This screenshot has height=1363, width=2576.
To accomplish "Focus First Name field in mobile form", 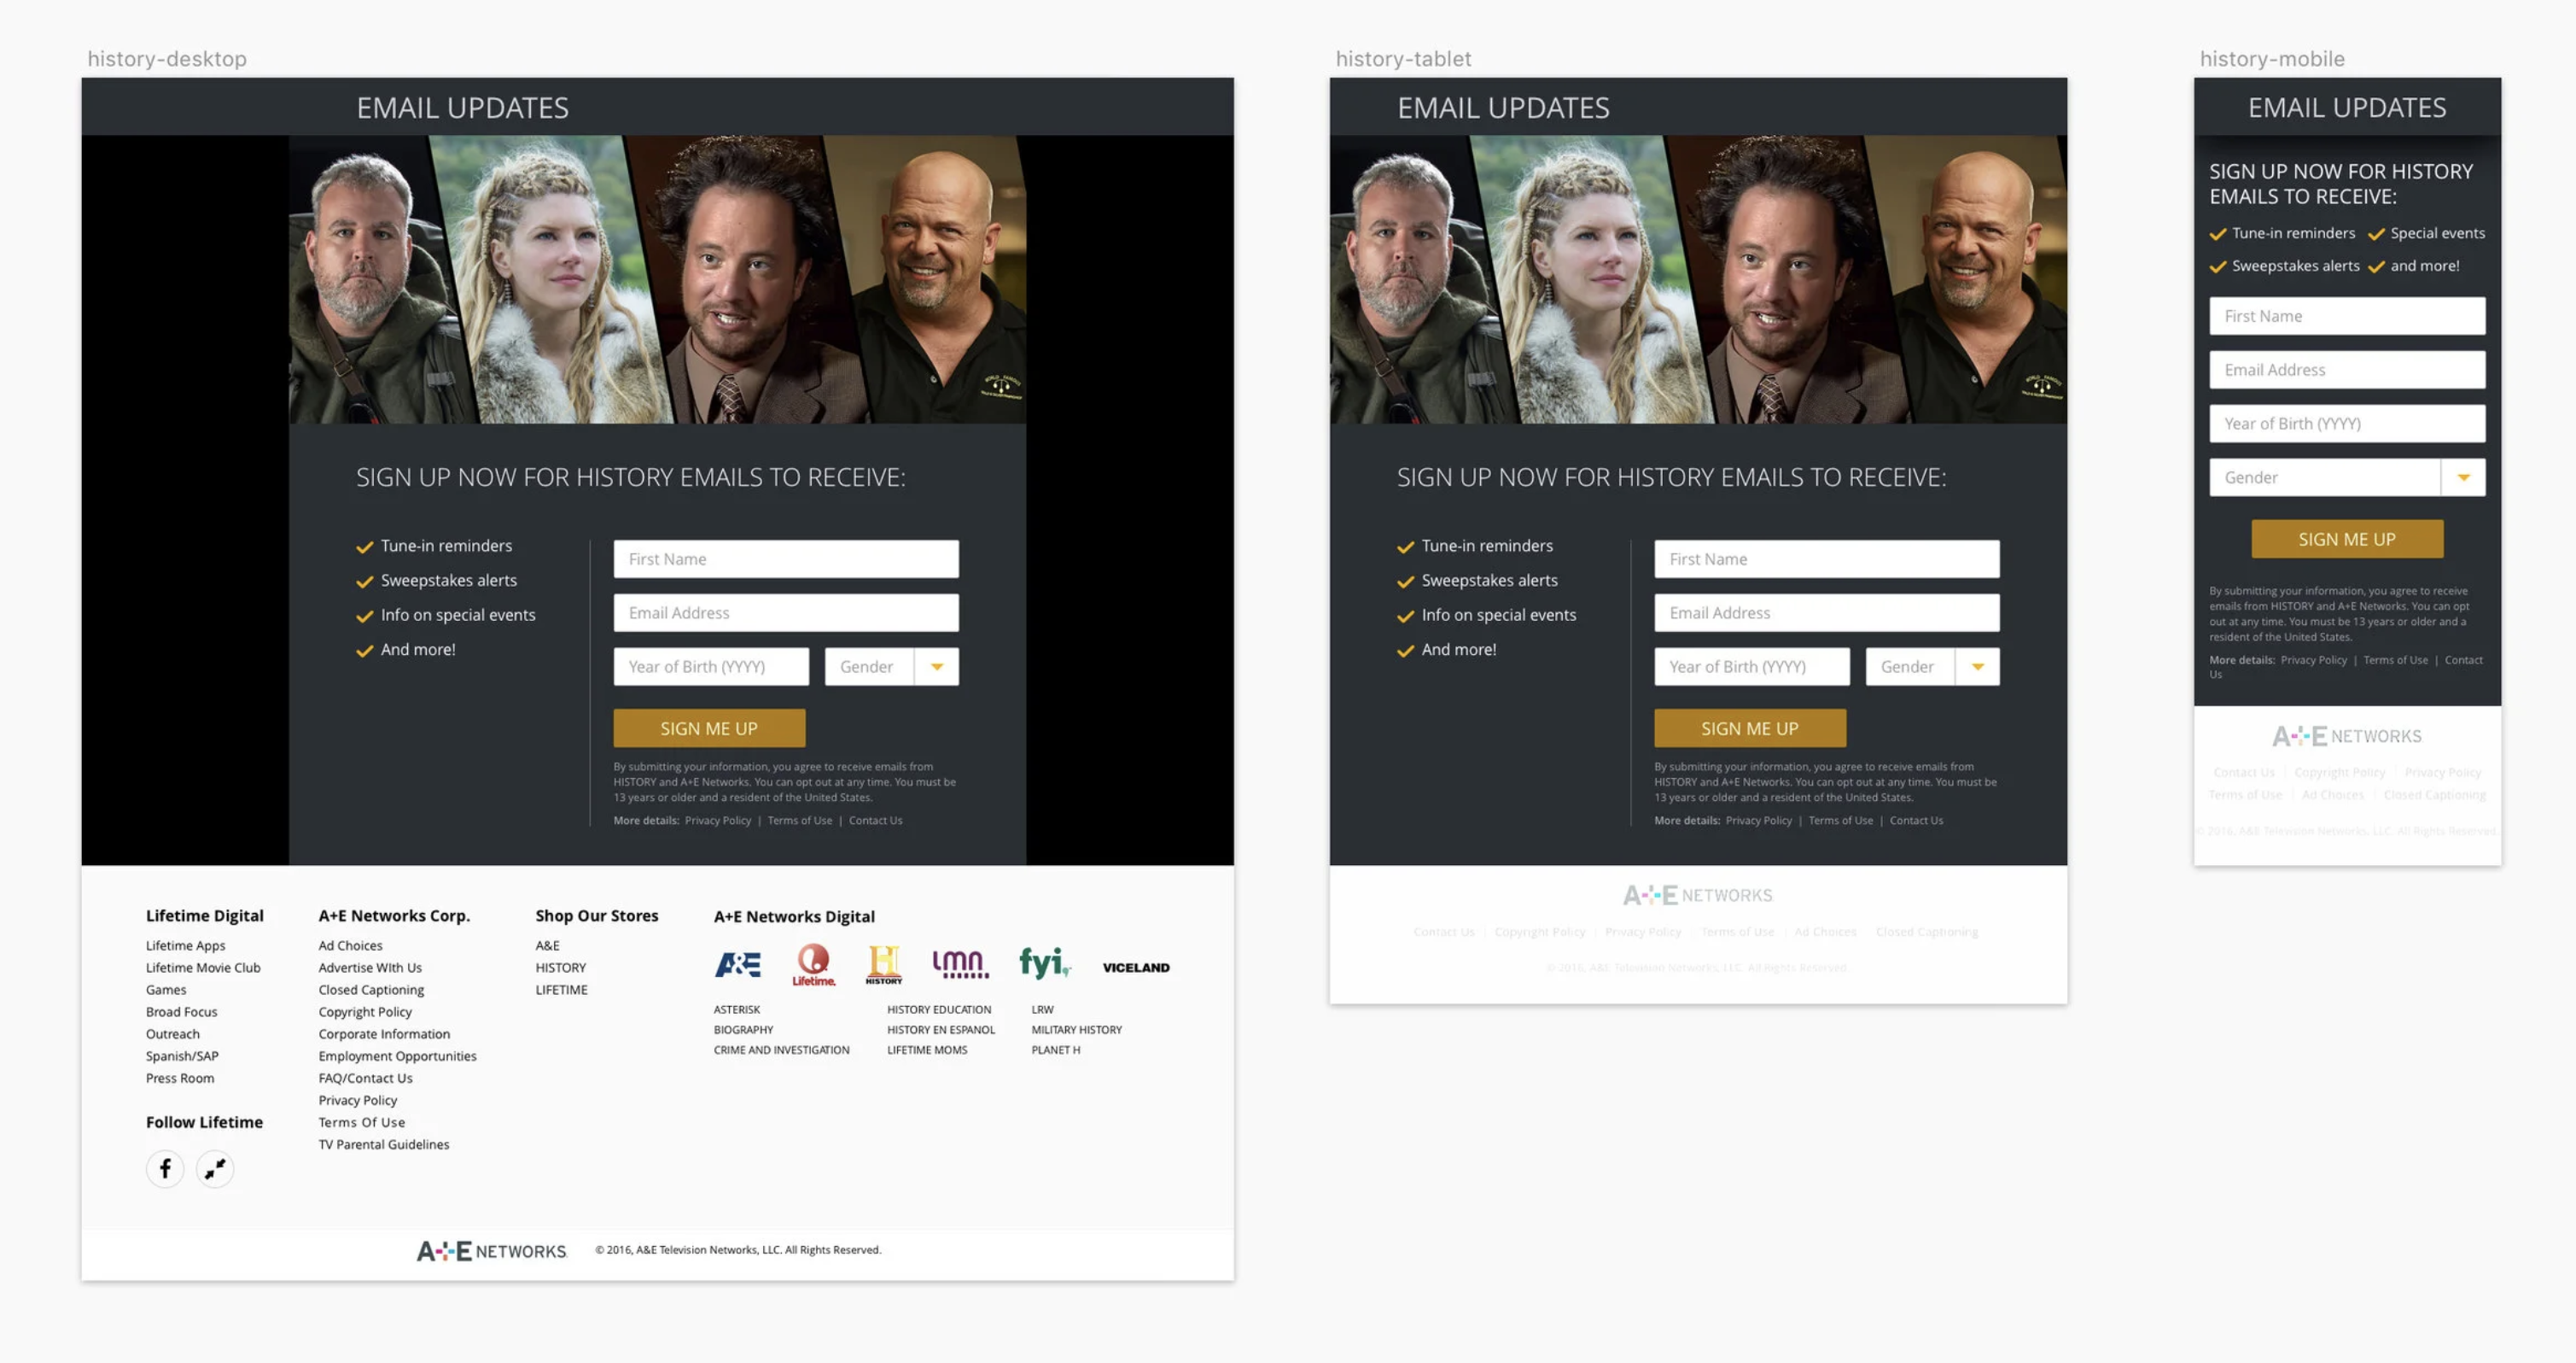I will pyautogui.click(x=2347, y=316).
